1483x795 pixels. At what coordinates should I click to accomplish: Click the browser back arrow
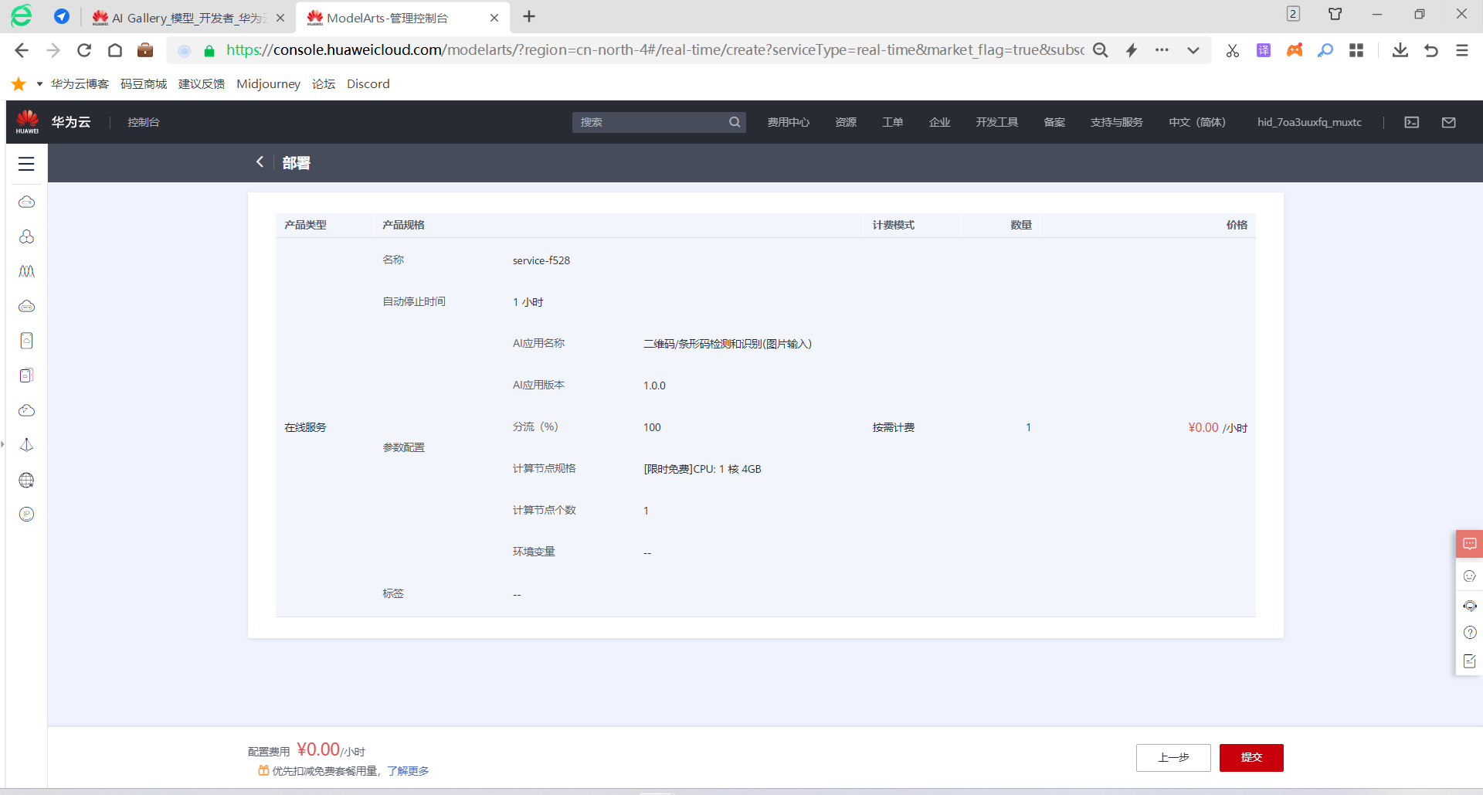point(22,50)
